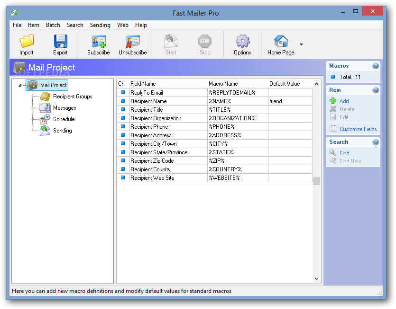Click the Import folder icon
The width and height of the screenshot is (396, 309).
pyautogui.click(x=27, y=41)
